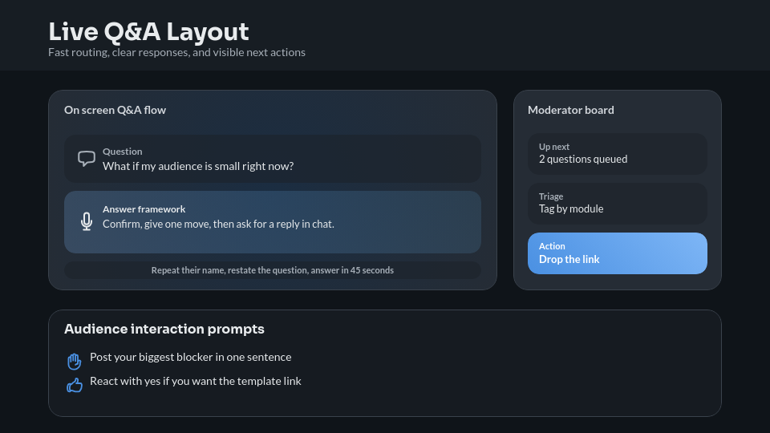Select the Audience interaction prompts heading
The image size is (770, 433).
click(x=164, y=329)
